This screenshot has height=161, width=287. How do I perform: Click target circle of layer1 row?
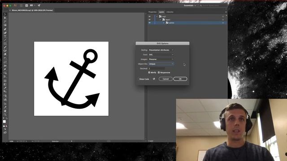(x=223, y=20)
